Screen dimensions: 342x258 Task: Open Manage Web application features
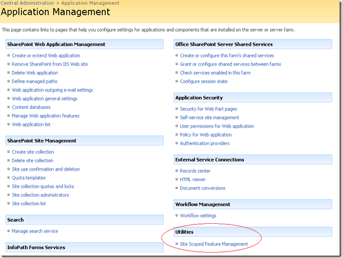pos(45,116)
